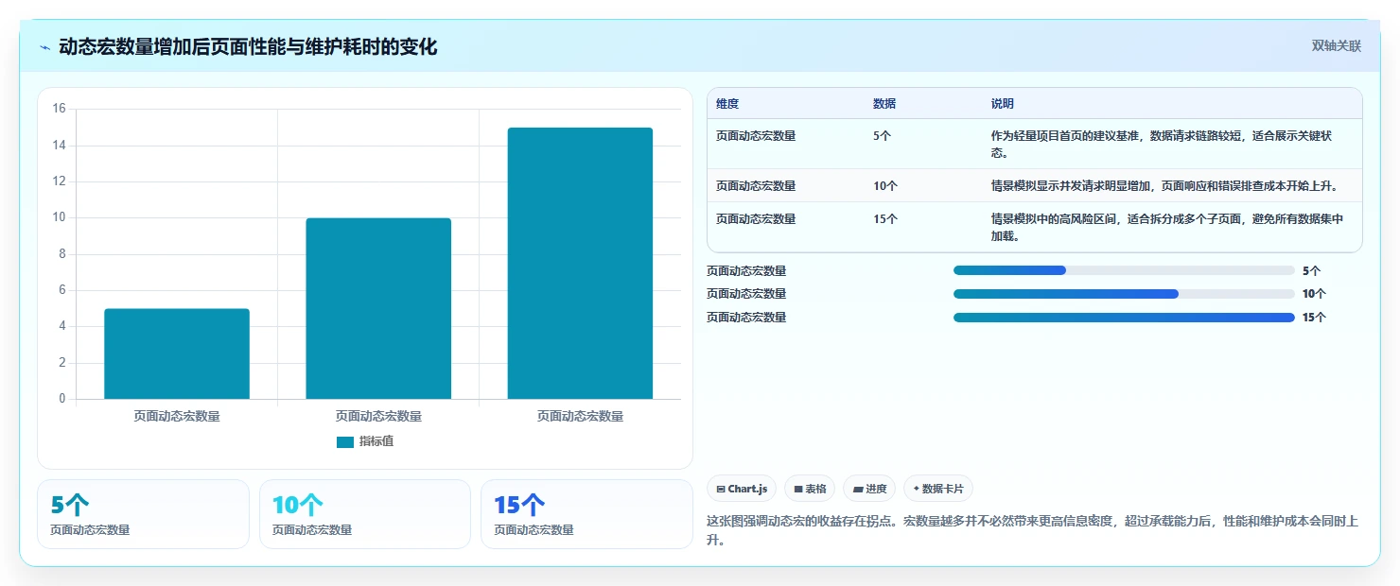Image resolution: width=1400 pixels, height=586 pixels.
Task: Click the 0 tick on the y-axis
Action: [62, 399]
